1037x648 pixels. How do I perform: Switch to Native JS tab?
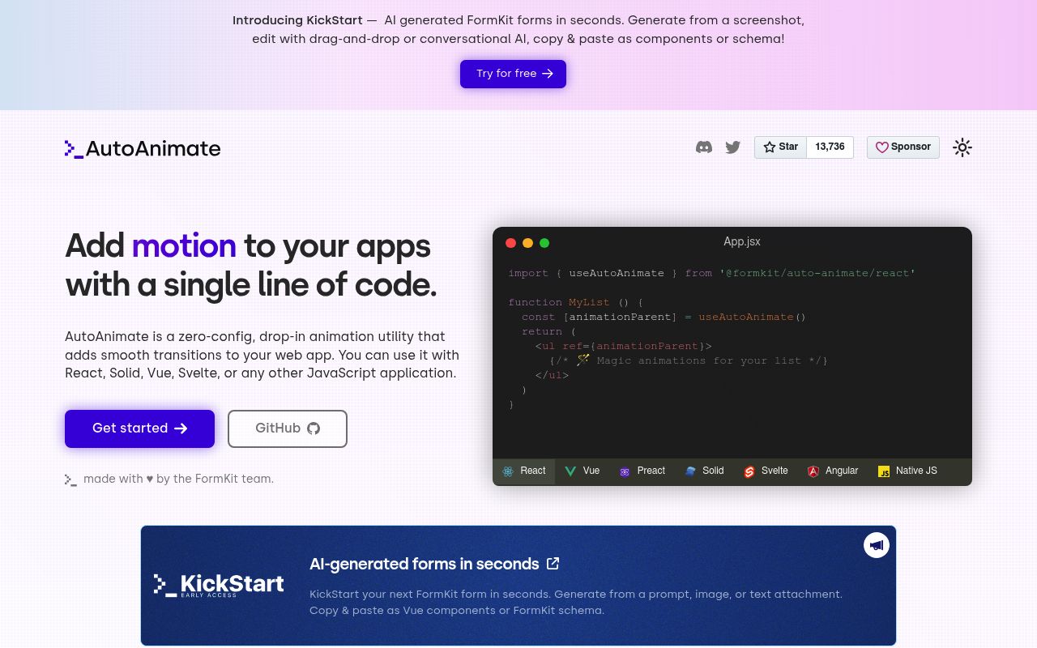[907, 471]
